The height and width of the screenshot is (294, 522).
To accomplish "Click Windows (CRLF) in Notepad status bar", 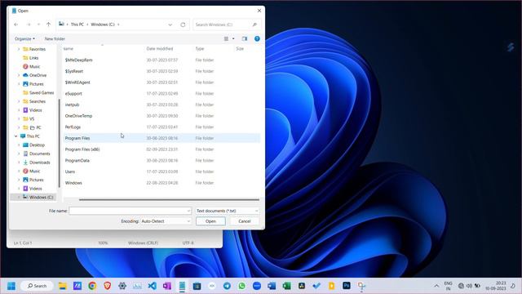I will pos(144,243).
